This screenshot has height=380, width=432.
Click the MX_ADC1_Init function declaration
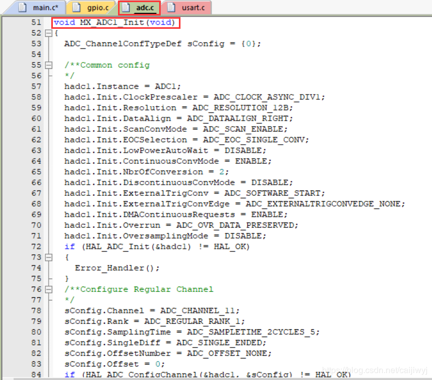(x=114, y=22)
